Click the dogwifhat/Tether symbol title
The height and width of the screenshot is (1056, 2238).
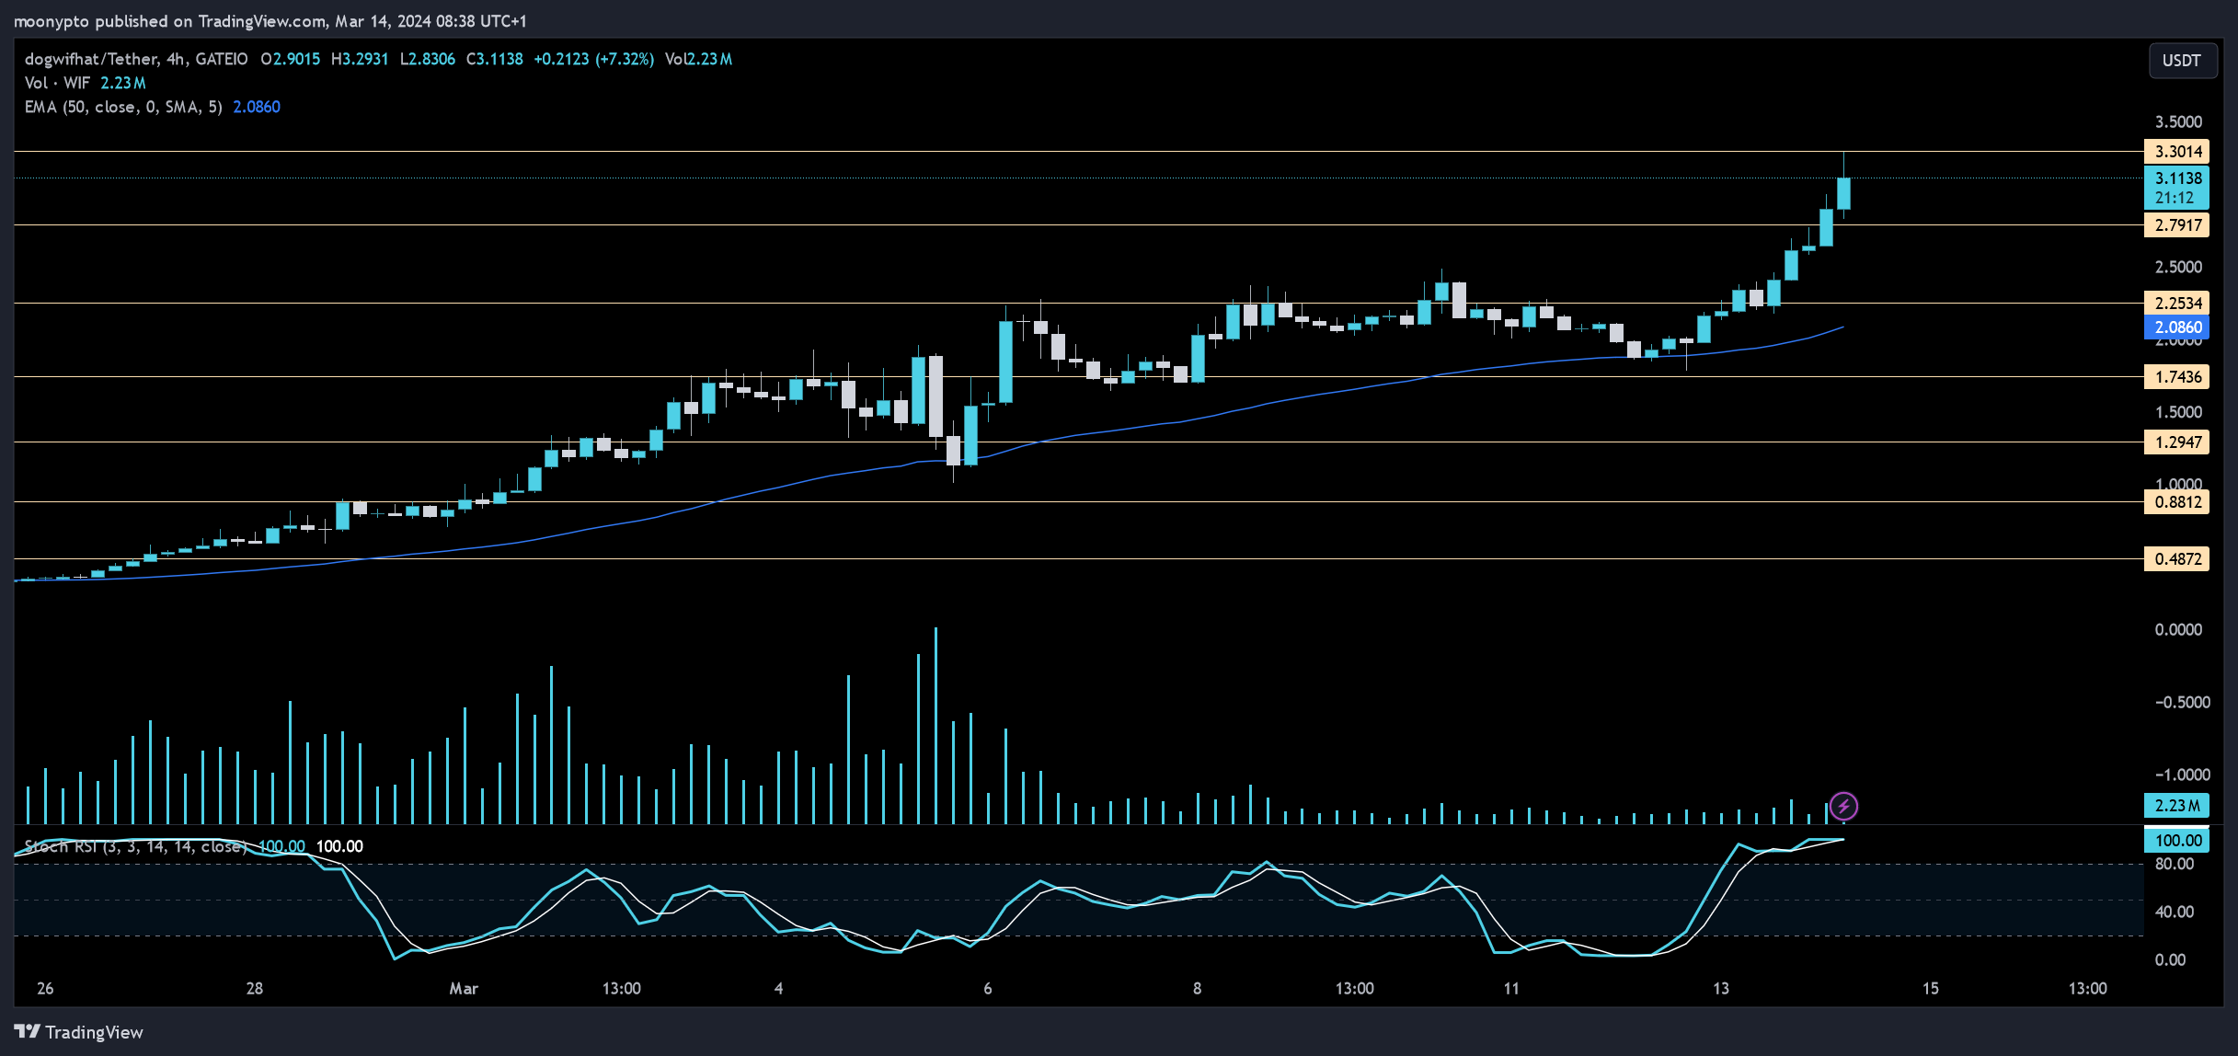[x=136, y=59]
